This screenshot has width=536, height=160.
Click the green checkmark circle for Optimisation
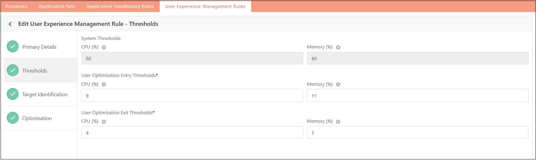pos(13,118)
